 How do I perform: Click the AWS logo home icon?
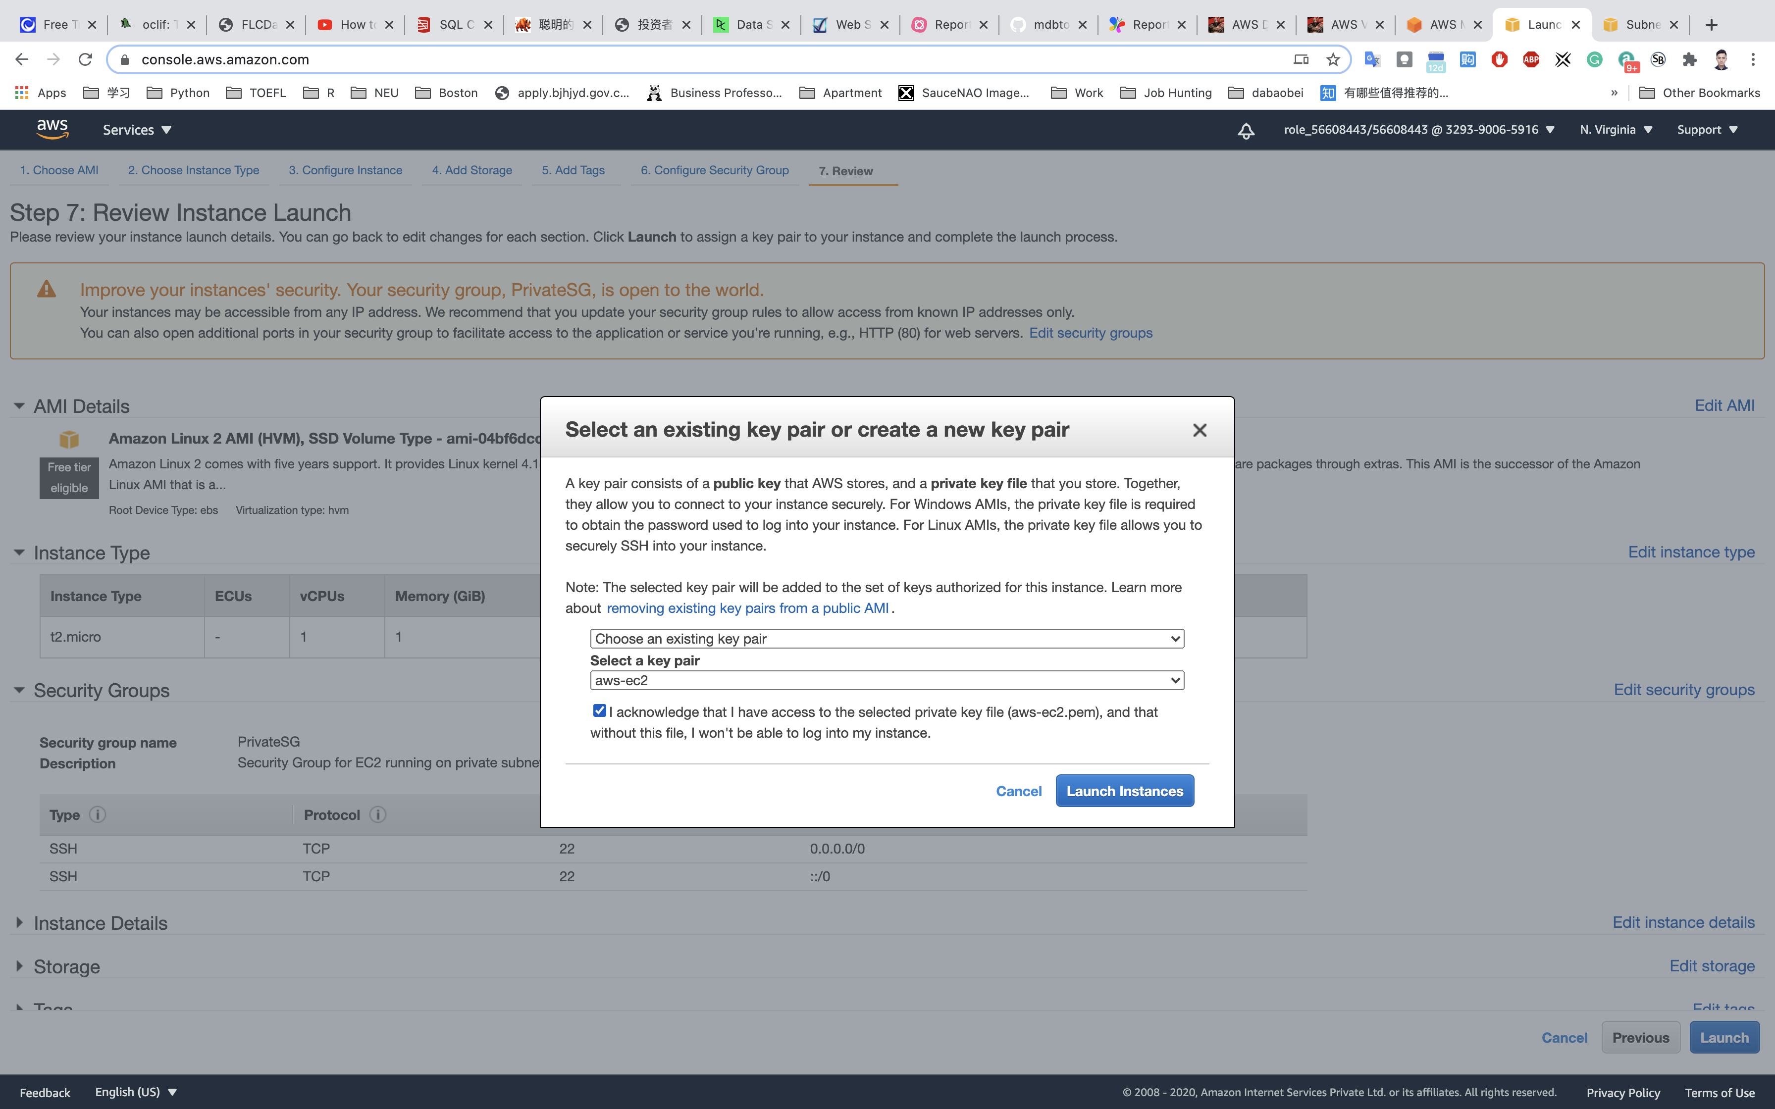(x=52, y=129)
